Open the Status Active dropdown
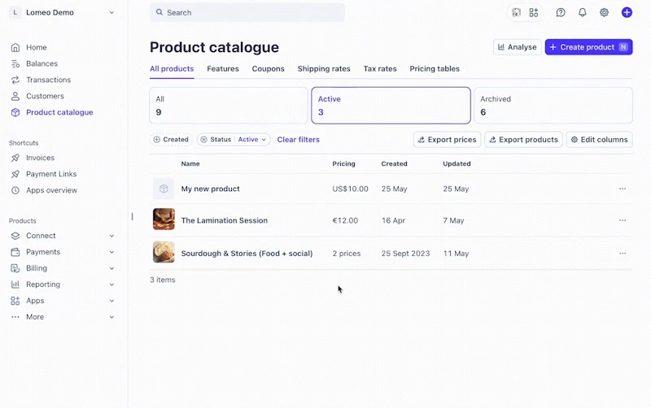The height and width of the screenshot is (408, 651). coord(252,140)
